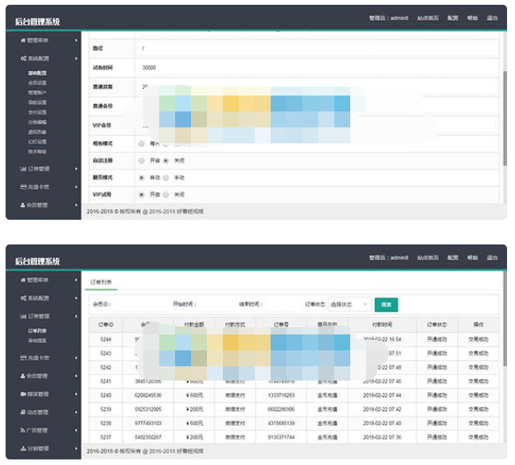This screenshot has width=515, height=465.
Task: Click payment time 2018-02-22 07:36
Action: (x=382, y=437)
